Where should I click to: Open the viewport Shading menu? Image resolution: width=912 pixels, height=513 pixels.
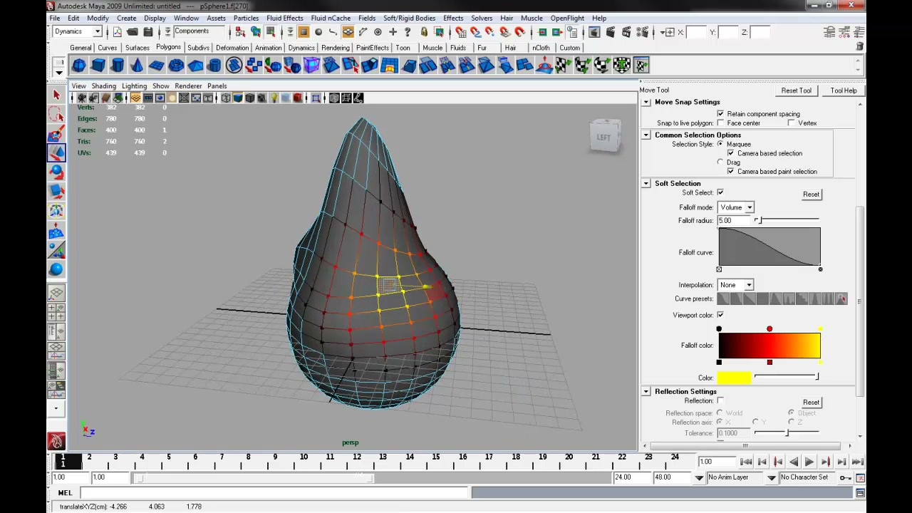tap(103, 85)
